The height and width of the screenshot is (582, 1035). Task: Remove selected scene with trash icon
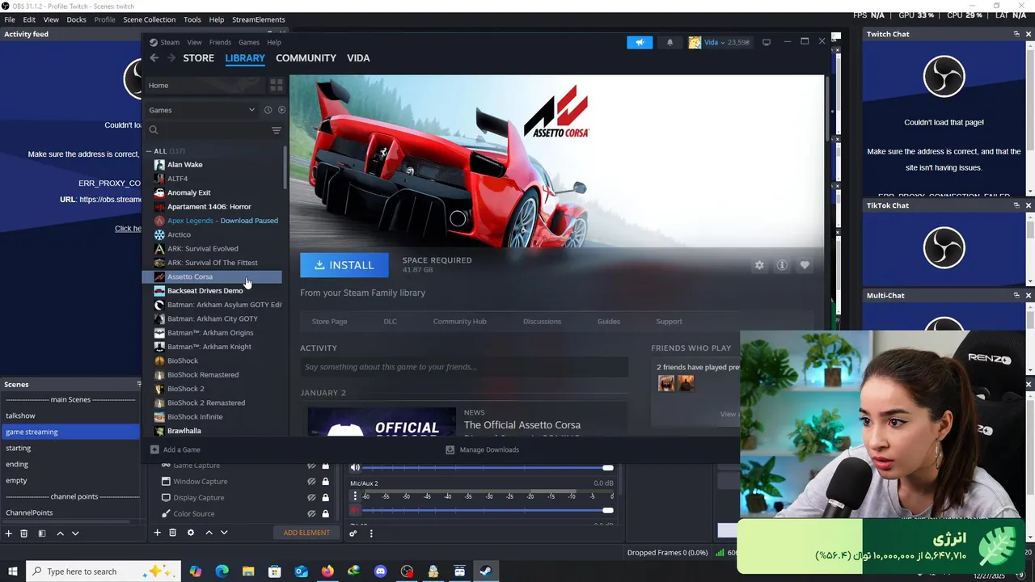click(x=24, y=533)
